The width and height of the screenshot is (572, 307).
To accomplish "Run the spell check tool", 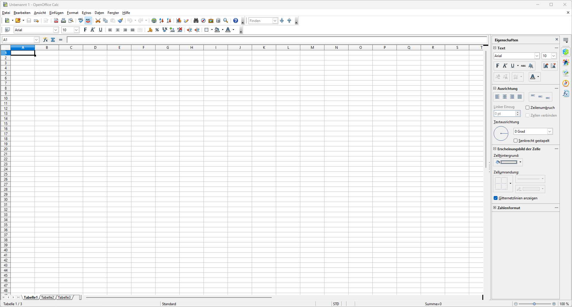I will click(x=81, y=21).
